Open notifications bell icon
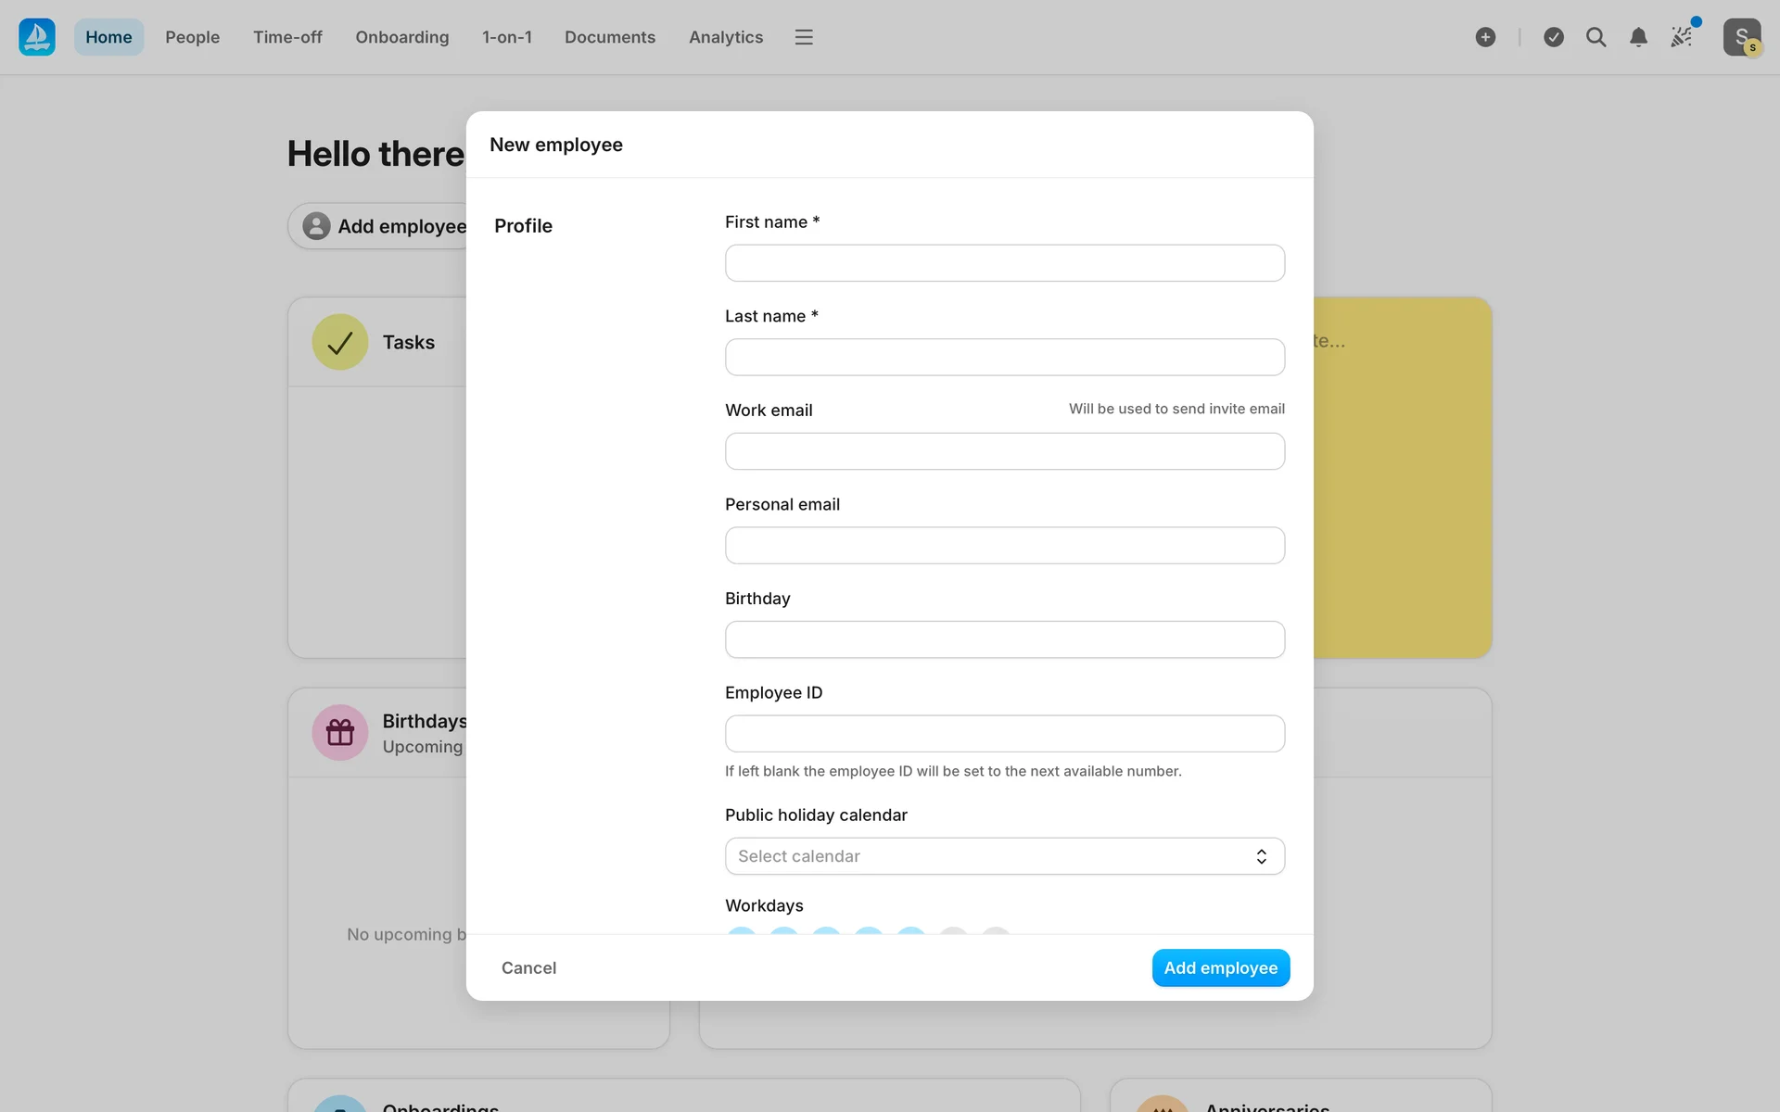This screenshot has width=1780, height=1112. 1638,37
